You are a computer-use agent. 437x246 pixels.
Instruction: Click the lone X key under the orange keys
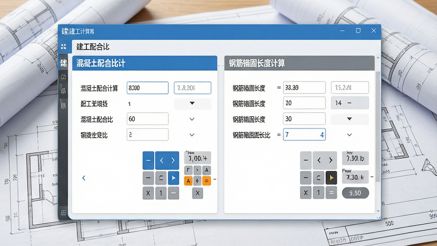197,193
